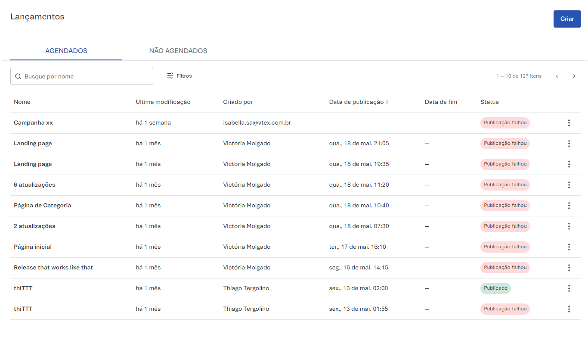The height and width of the screenshot is (344, 588).
Task: Open actions menu for Campanha xx
Action: tap(569, 123)
